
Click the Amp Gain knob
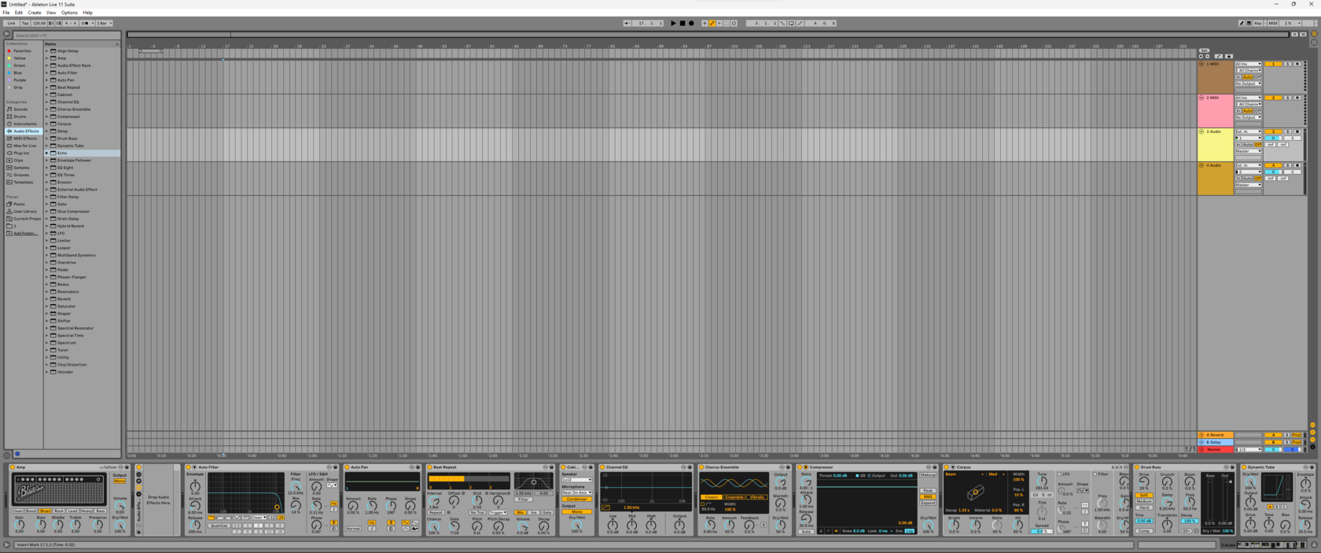(20, 525)
